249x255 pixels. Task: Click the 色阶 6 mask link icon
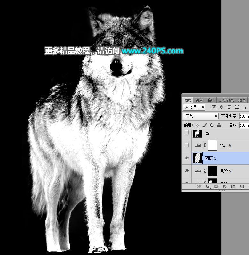point(205,145)
